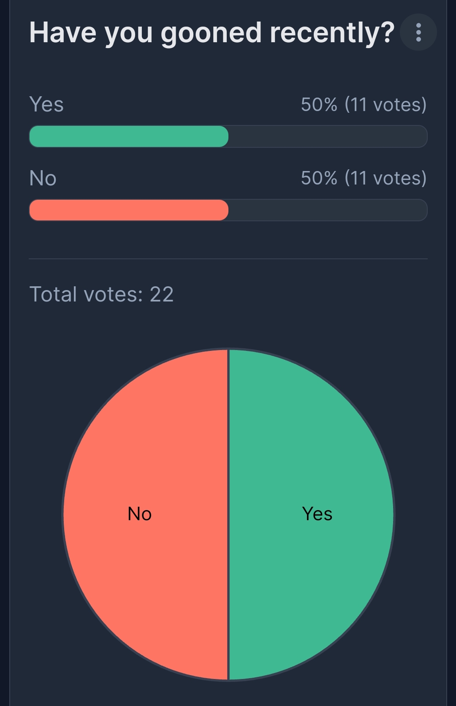
Task: Click the Yes result text "50% (11 votes)"
Action: [364, 104]
